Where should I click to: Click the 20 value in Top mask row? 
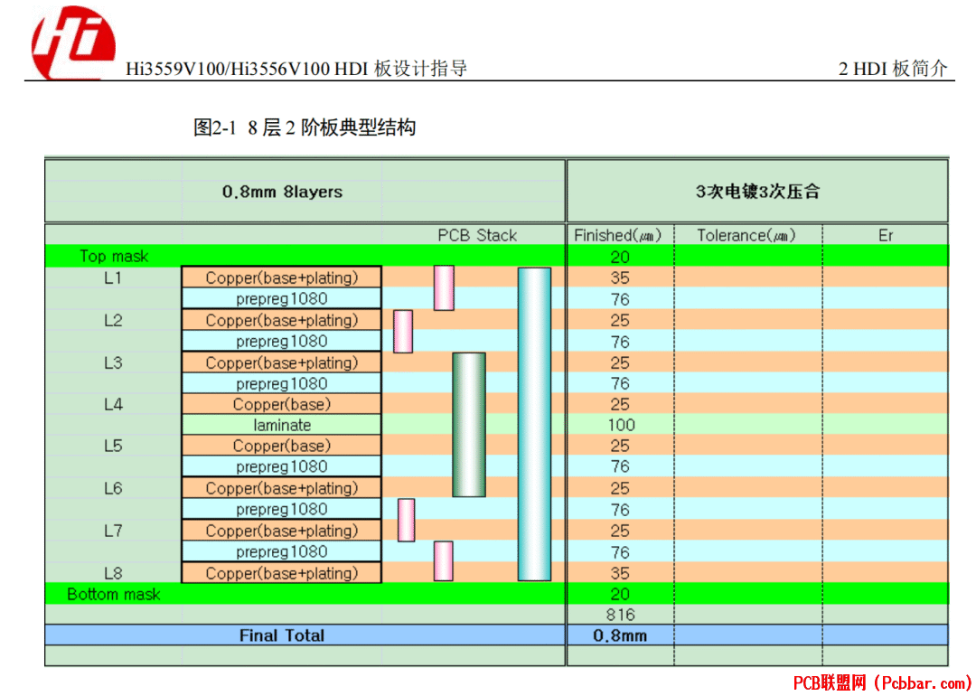620,257
